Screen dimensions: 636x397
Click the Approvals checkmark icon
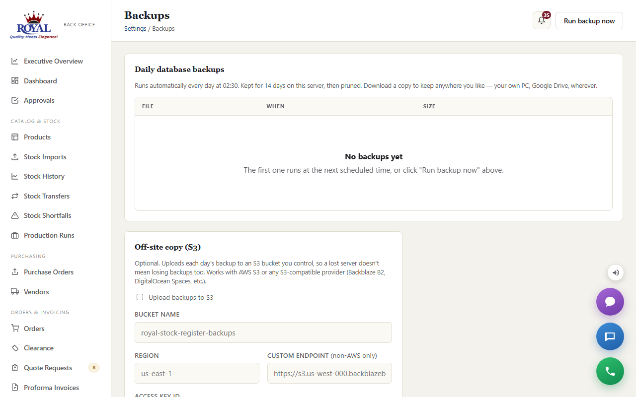click(x=15, y=100)
